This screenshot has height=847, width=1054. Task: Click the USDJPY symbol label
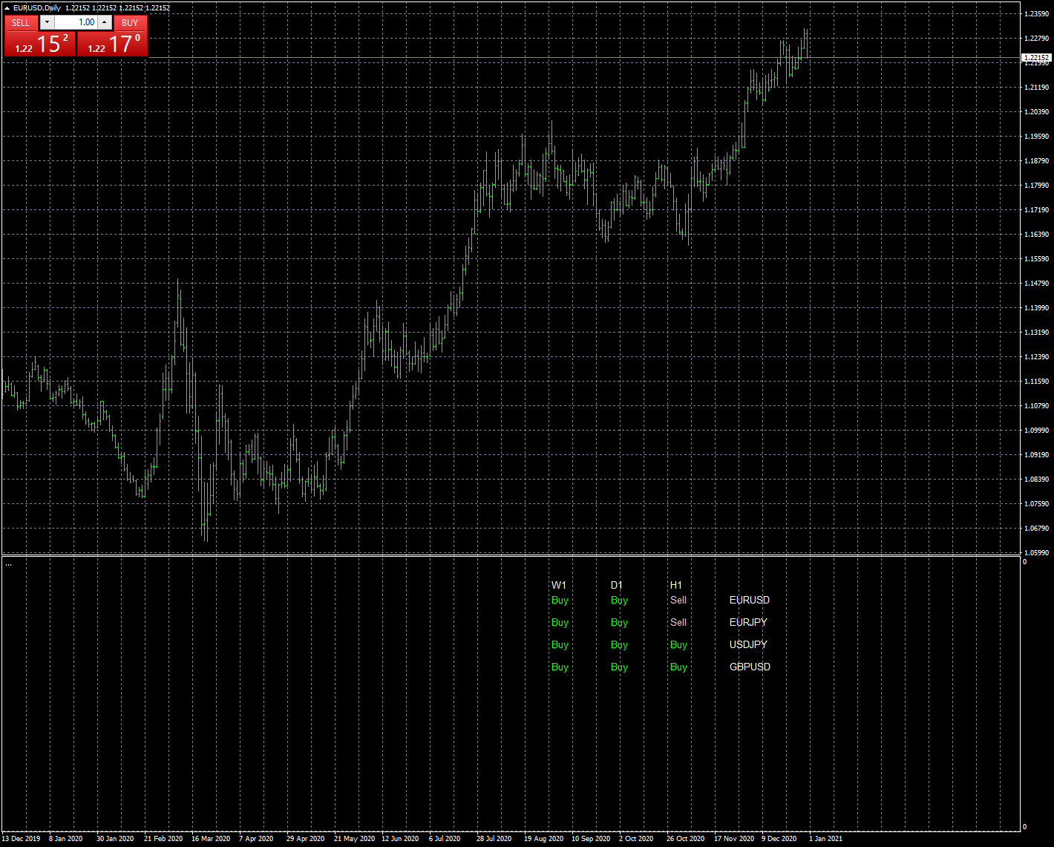[x=748, y=644]
